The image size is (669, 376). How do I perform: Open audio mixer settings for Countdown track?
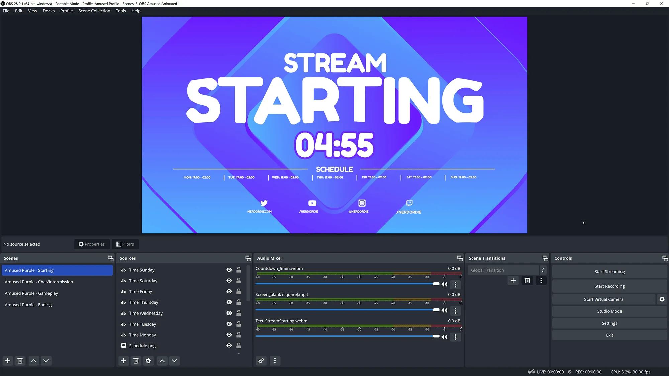pyautogui.click(x=455, y=284)
